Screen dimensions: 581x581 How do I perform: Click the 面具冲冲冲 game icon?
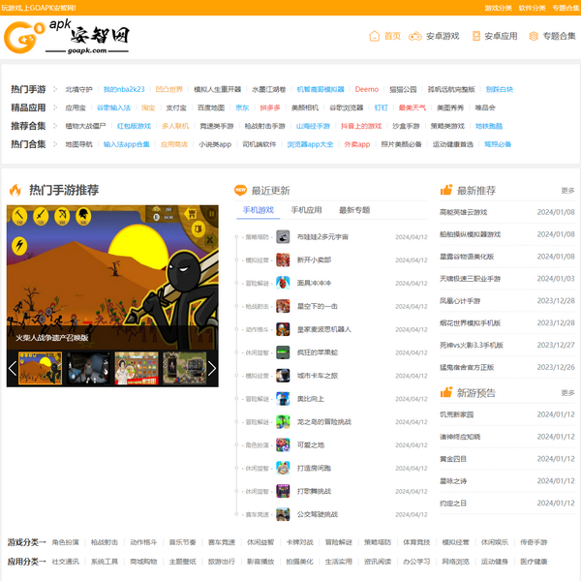(283, 283)
